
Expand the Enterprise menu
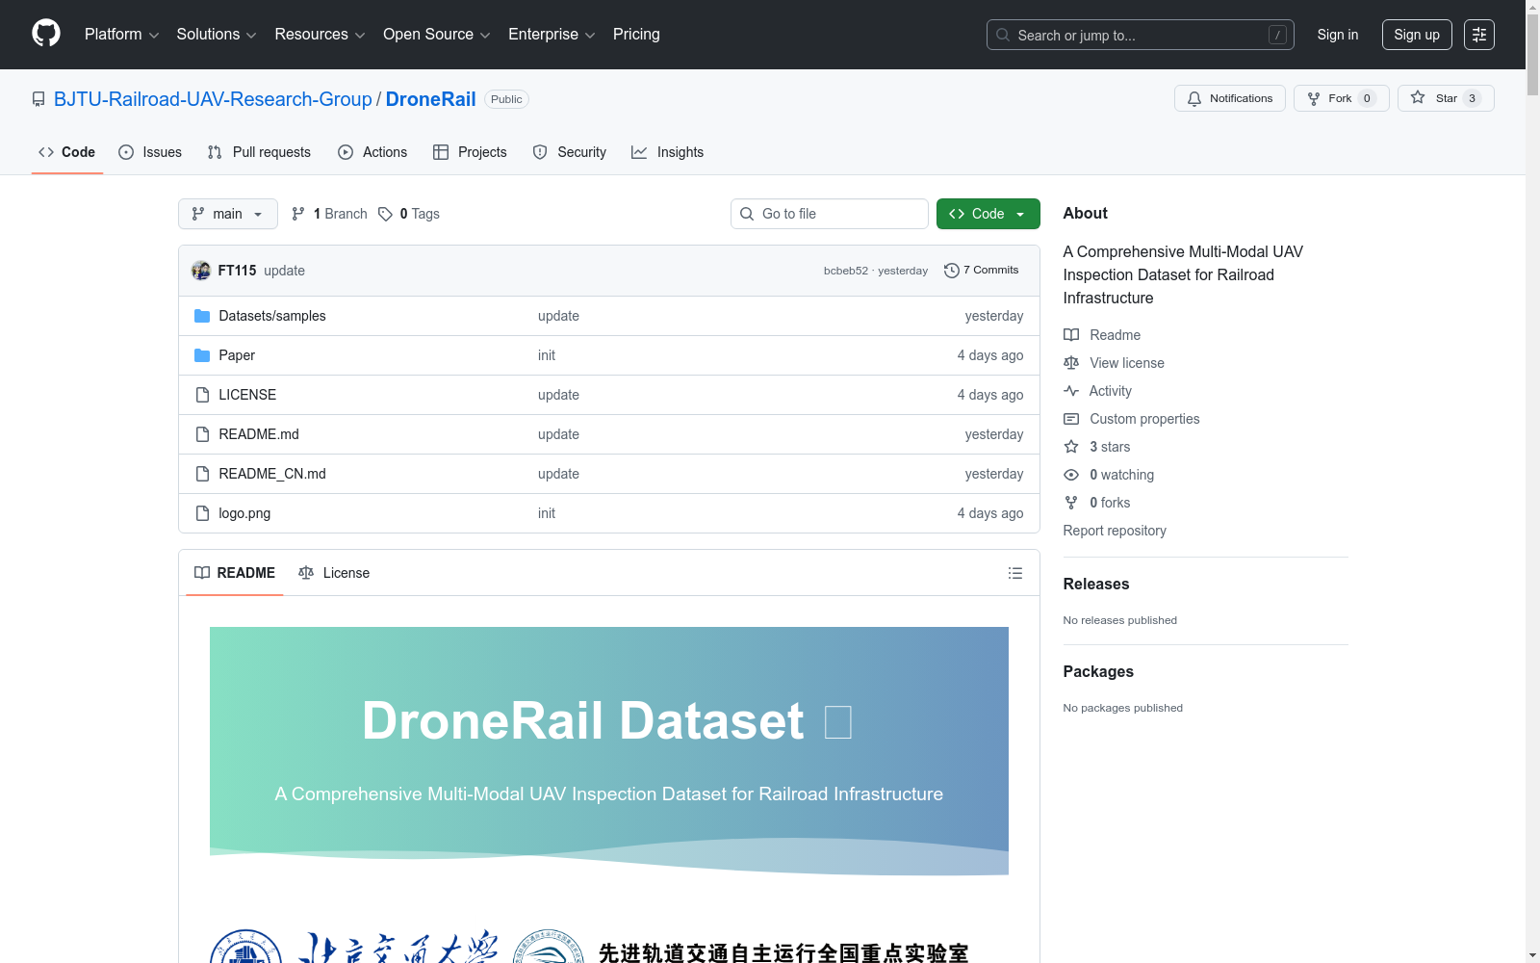[552, 34]
